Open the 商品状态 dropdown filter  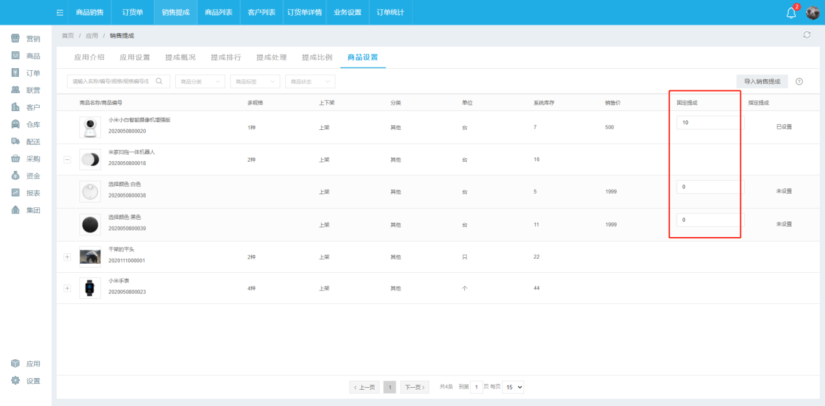(310, 81)
